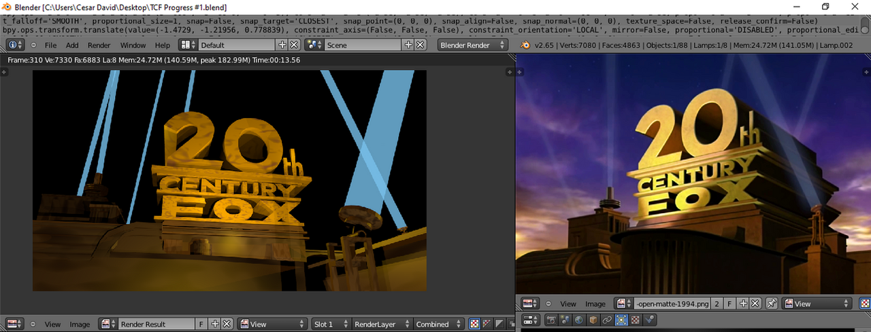Open the World properties tab
Screen dimensions: 871x332
click(x=579, y=319)
